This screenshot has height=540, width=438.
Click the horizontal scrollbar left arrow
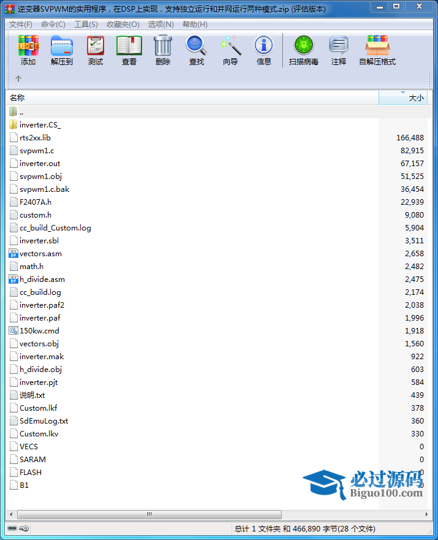pos(11,514)
